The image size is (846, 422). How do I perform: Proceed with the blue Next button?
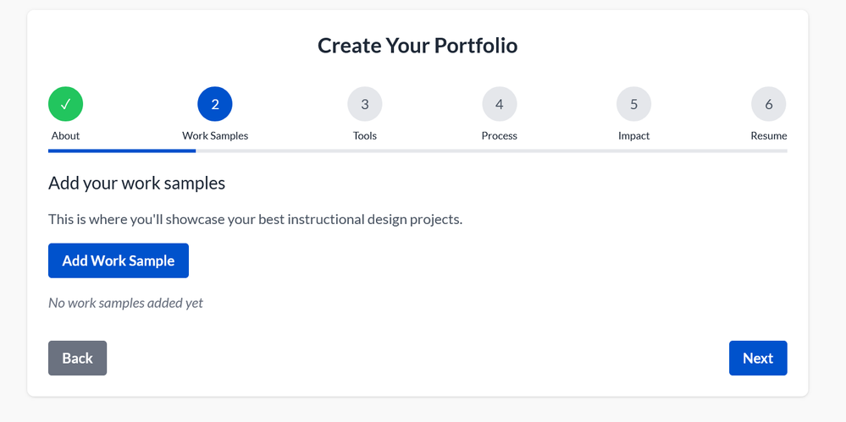[758, 358]
